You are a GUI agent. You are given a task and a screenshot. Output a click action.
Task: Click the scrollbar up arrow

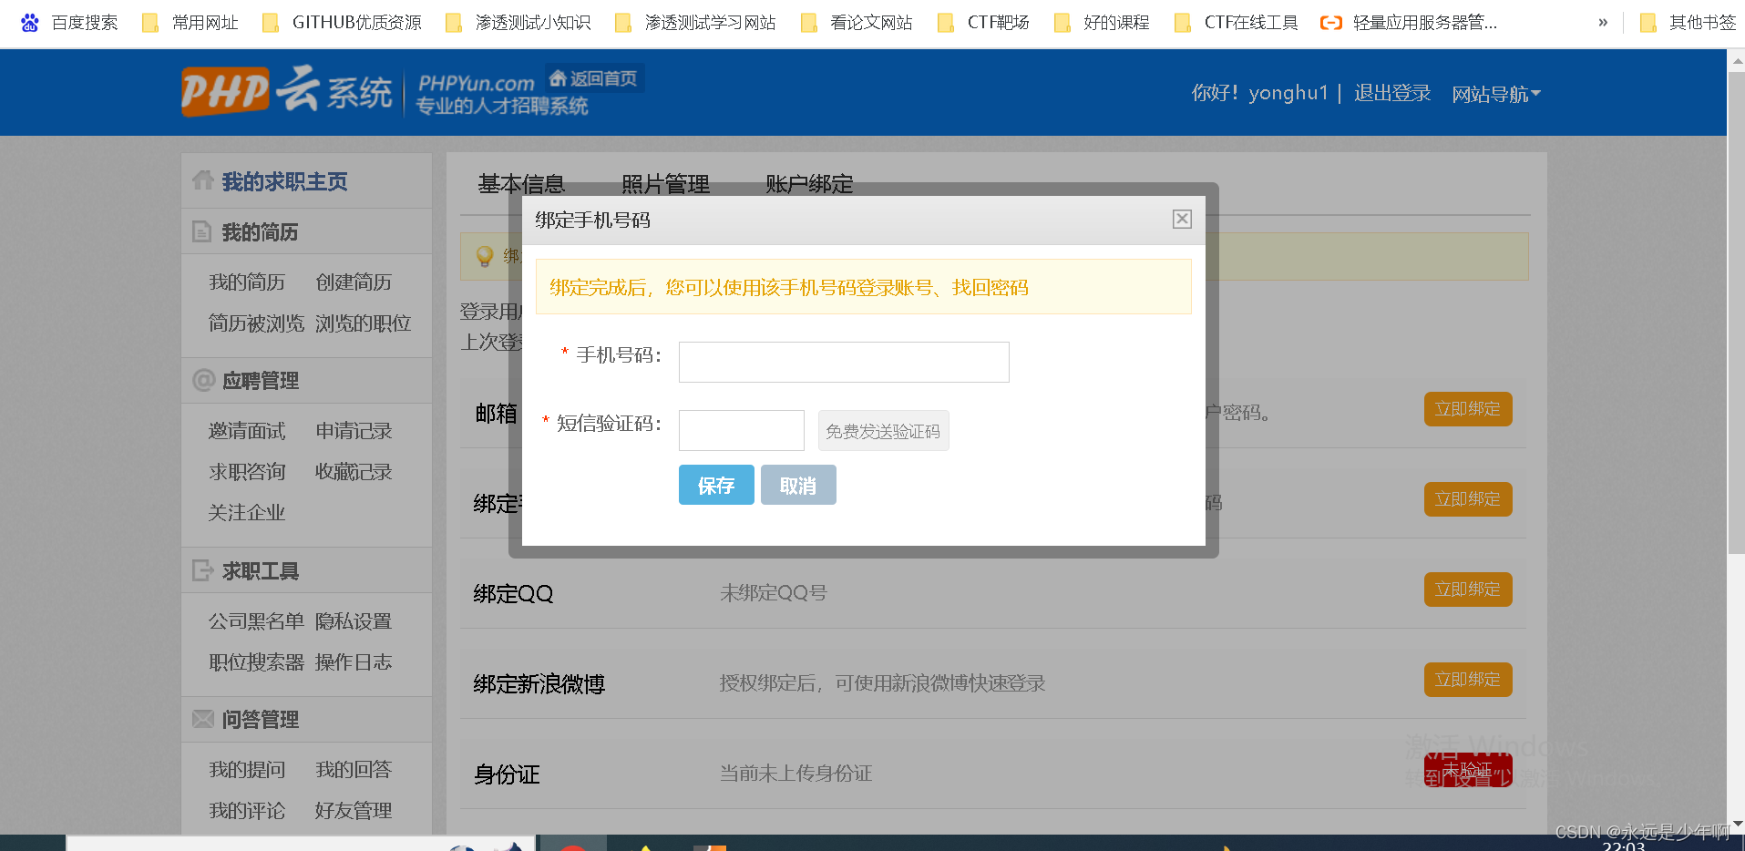click(x=1736, y=61)
